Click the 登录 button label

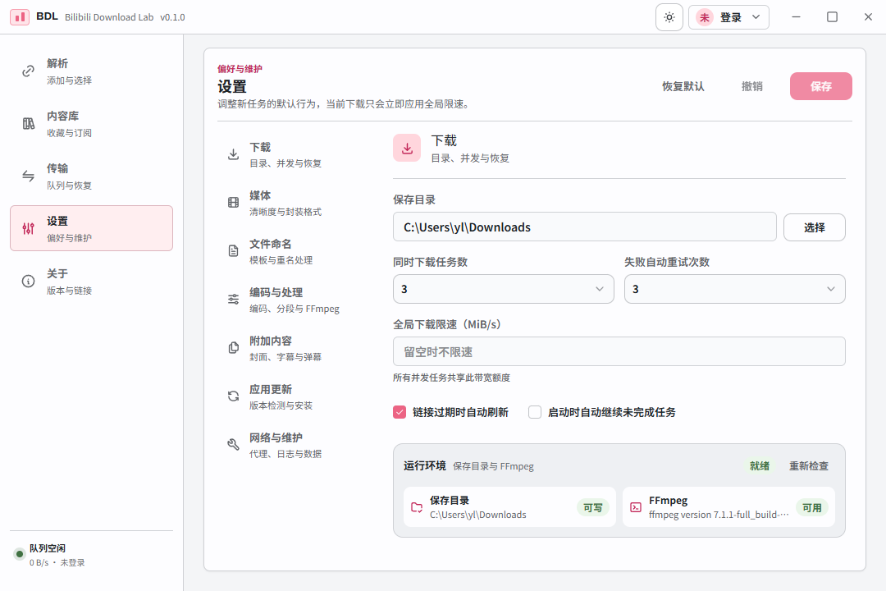click(731, 17)
